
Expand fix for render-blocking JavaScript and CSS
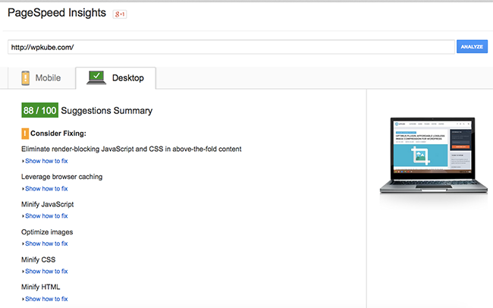point(46,161)
